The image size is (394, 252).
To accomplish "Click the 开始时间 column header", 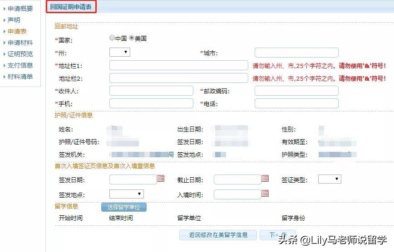I will pyautogui.click(x=71, y=218).
